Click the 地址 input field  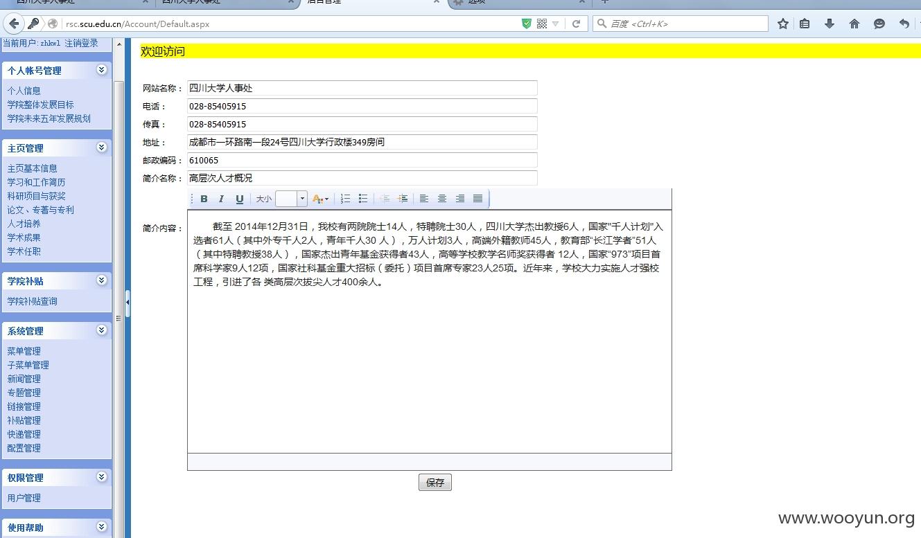coord(362,142)
